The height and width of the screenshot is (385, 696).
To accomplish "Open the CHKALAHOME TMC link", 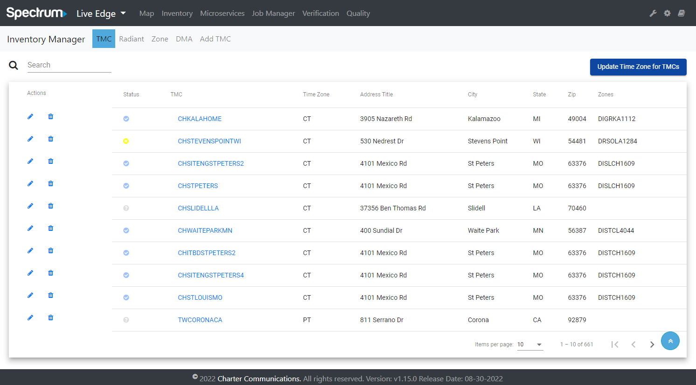I will point(200,119).
